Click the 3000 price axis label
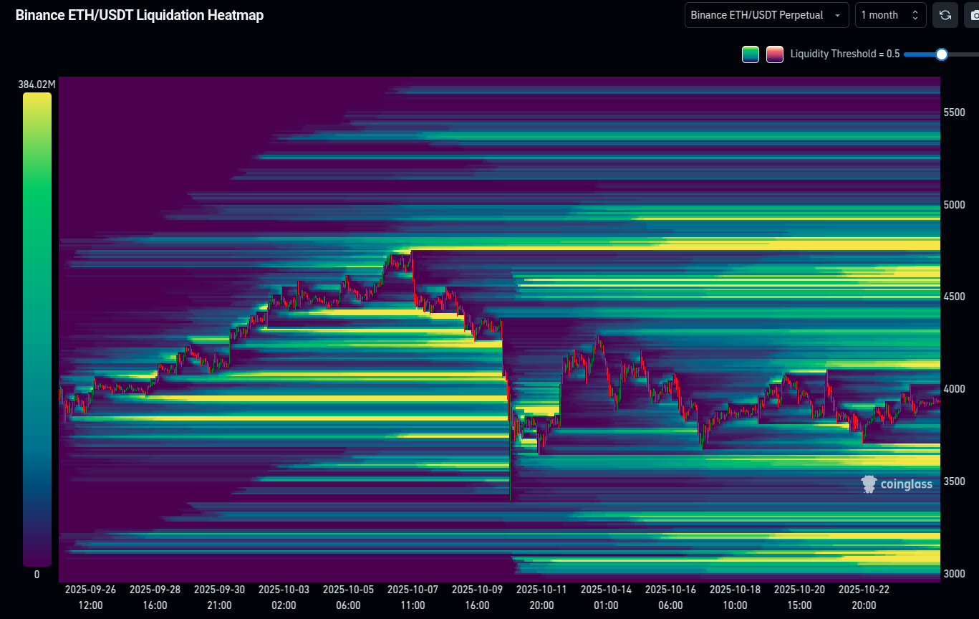979x619 pixels. [x=955, y=574]
